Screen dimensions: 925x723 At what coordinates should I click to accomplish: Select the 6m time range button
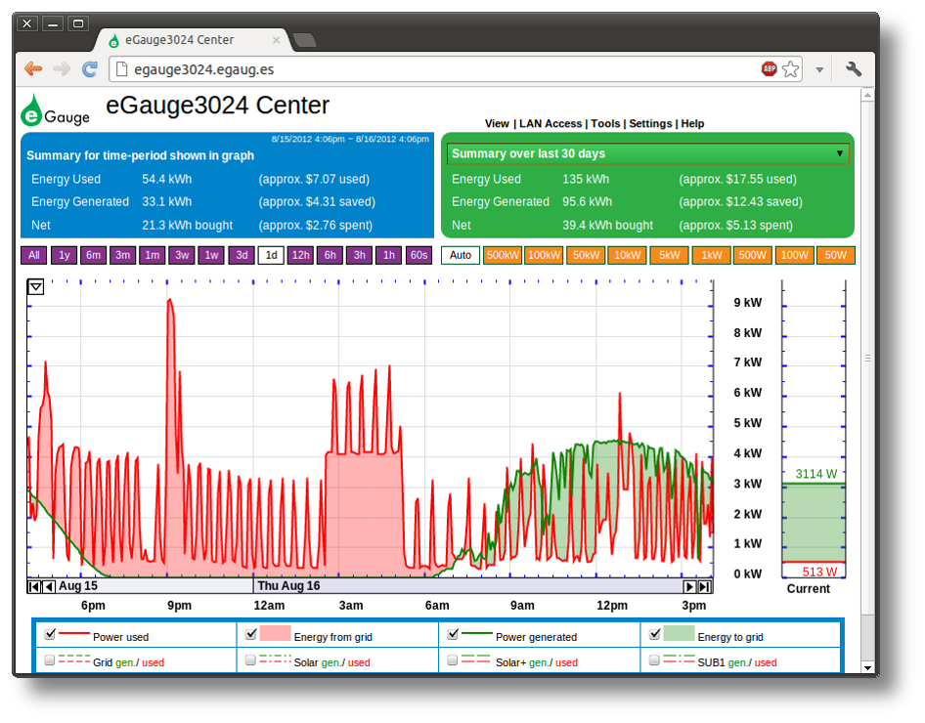(93, 255)
